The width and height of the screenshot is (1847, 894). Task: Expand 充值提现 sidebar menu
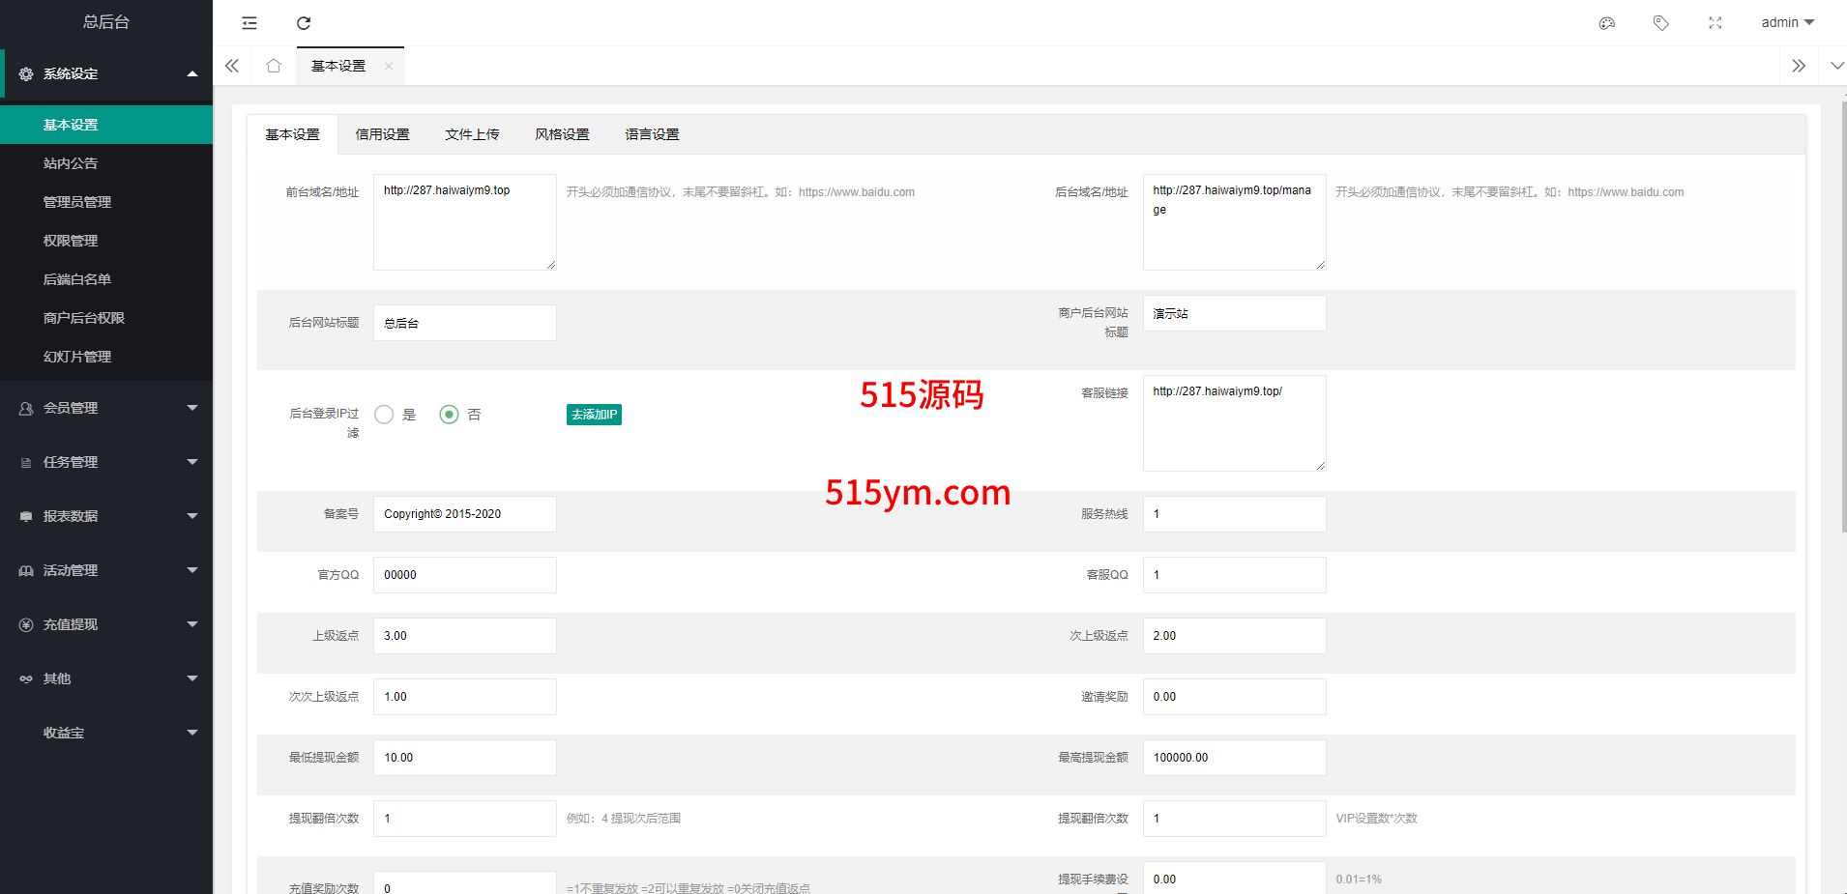point(106,624)
